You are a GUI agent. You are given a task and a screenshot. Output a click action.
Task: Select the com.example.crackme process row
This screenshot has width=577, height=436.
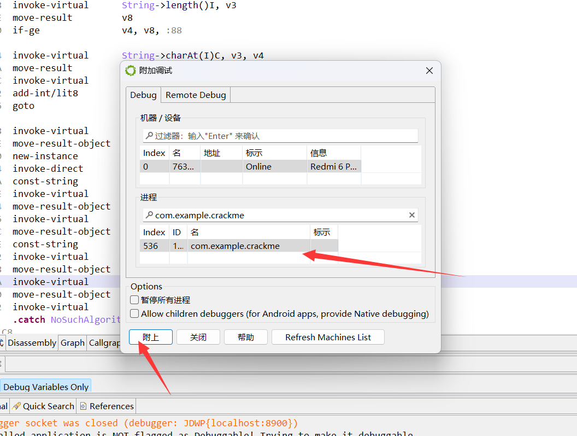235,246
